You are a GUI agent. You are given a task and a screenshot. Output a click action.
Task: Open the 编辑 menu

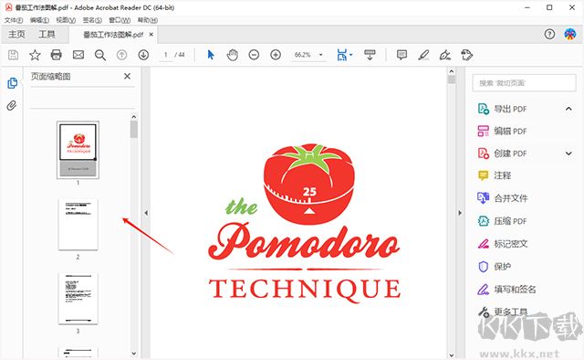(39, 20)
